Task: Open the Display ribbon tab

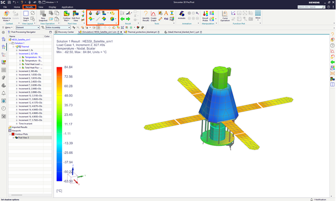Action: click(52, 7)
